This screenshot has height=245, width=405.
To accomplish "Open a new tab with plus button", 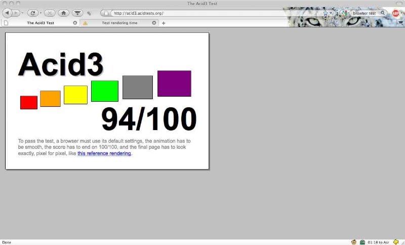I will 164,23.
